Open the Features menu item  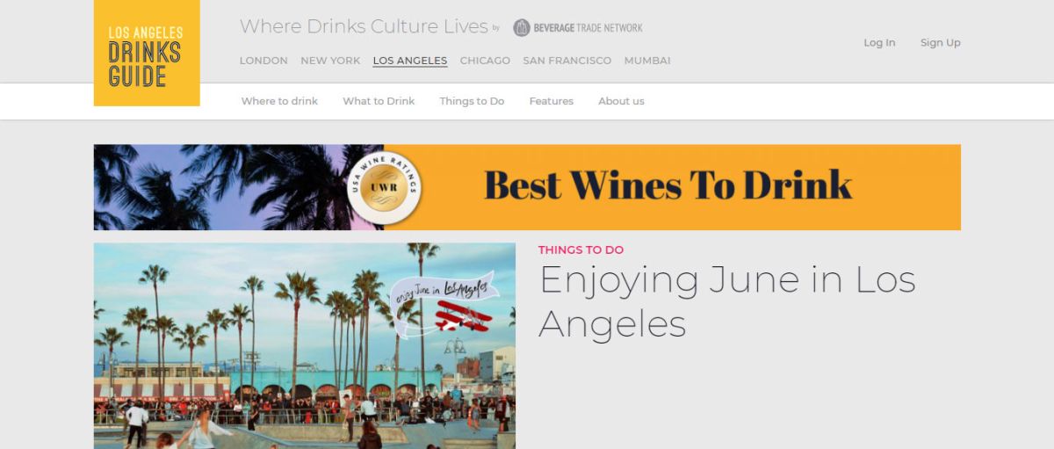pos(552,101)
